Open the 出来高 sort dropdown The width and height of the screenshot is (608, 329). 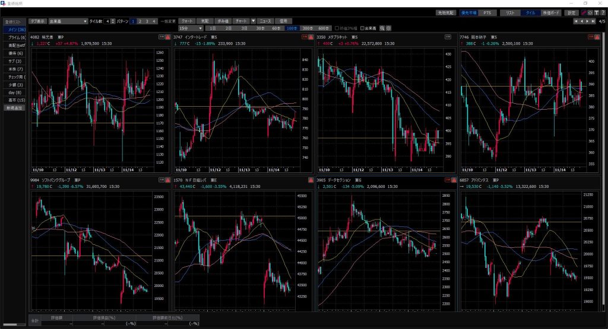[68, 21]
